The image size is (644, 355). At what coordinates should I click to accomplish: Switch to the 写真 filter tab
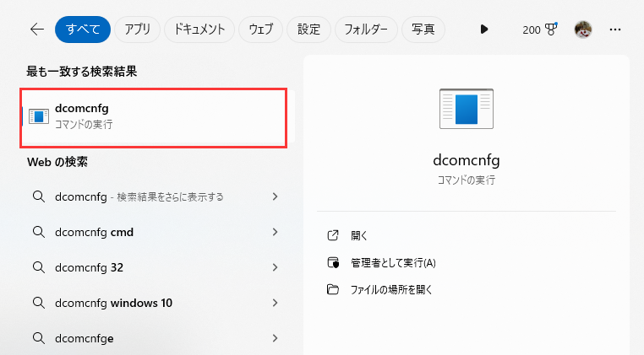pyautogui.click(x=423, y=30)
